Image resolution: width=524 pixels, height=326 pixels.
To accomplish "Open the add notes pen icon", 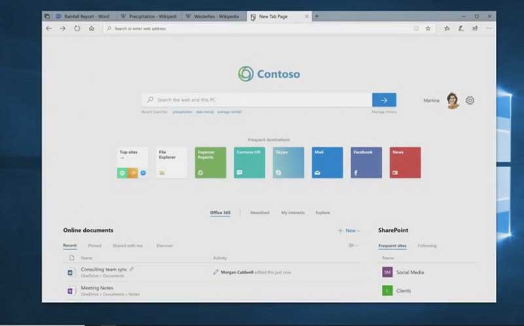I will click(x=461, y=29).
